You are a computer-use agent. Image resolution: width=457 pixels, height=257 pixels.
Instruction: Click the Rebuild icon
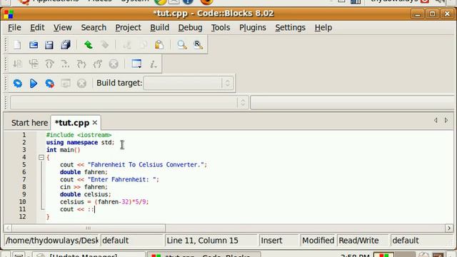[66, 84]
